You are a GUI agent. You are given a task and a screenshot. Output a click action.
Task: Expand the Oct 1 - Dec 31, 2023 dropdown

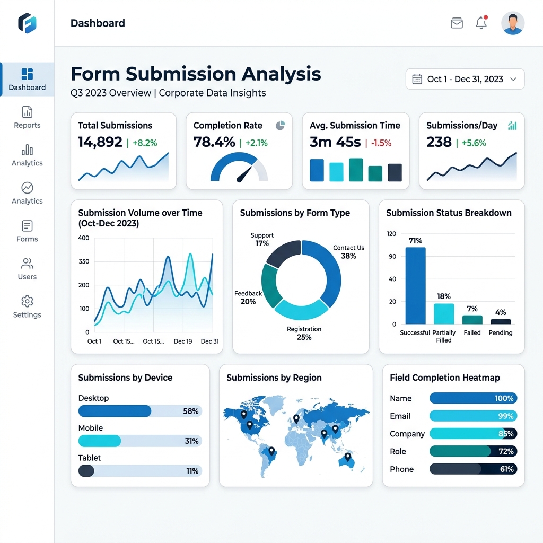tap(465, 79)
